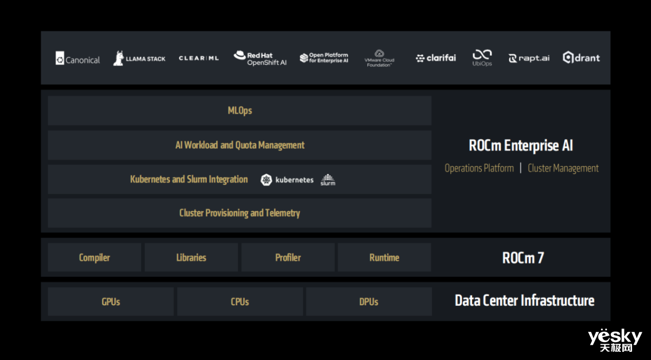The image size is (651, 360).
Task: Click the Qdrant logo
Action: point(581,58)
